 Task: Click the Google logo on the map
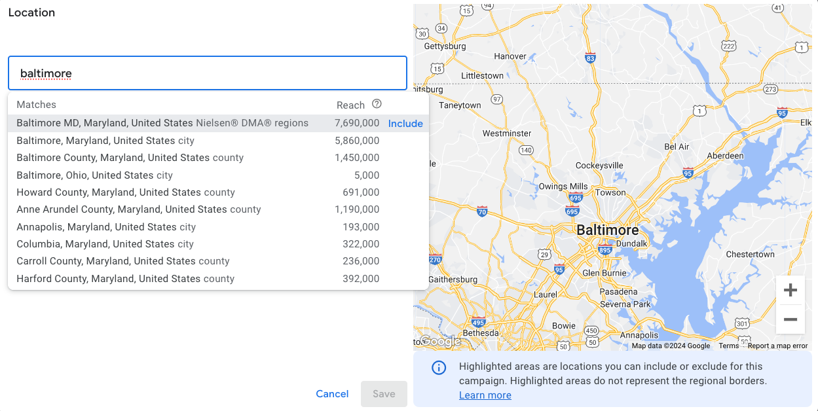pos(441,341)
